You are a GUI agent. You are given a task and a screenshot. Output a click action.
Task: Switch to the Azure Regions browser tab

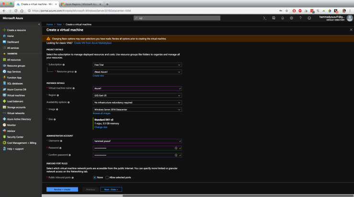point(81,4)
